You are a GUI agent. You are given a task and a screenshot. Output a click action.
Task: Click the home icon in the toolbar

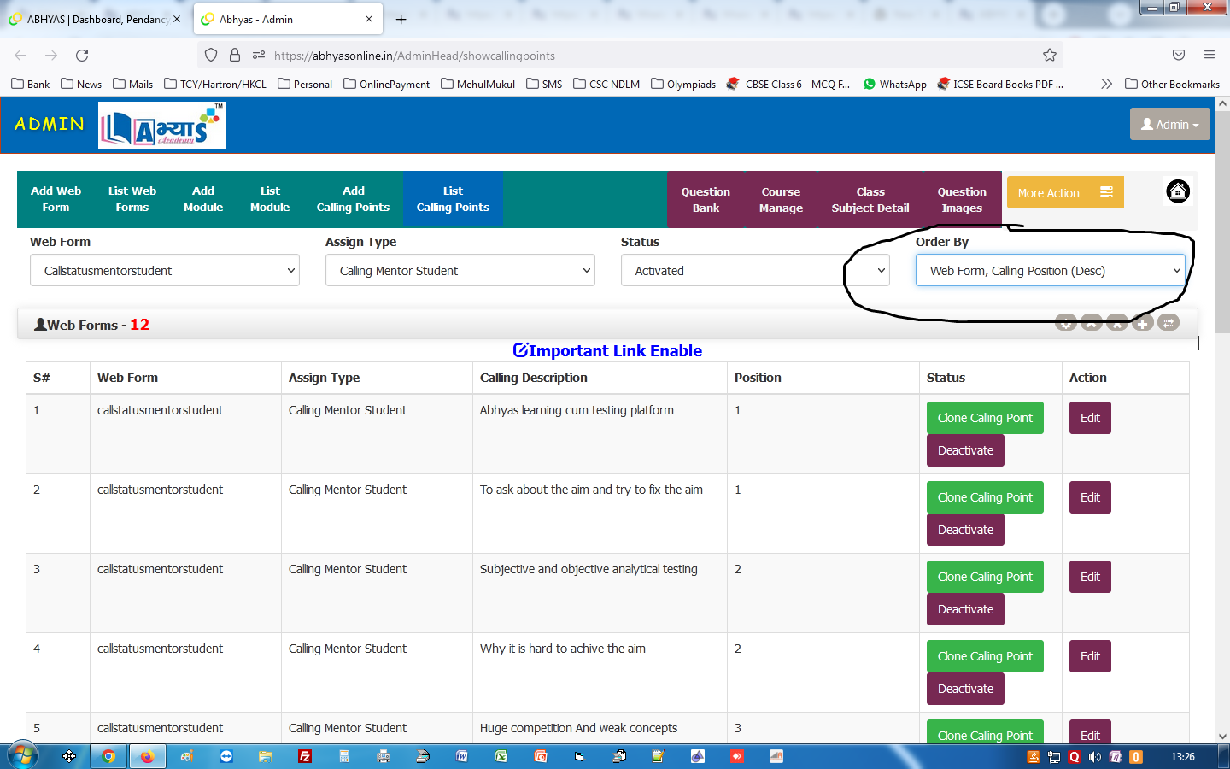click(1177, 191)
